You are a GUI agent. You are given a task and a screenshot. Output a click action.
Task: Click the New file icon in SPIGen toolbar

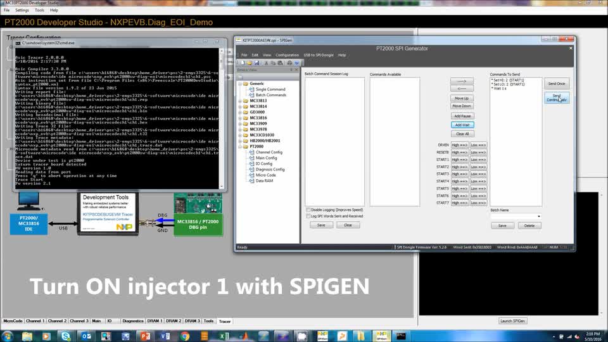click(x=243, y=63)
